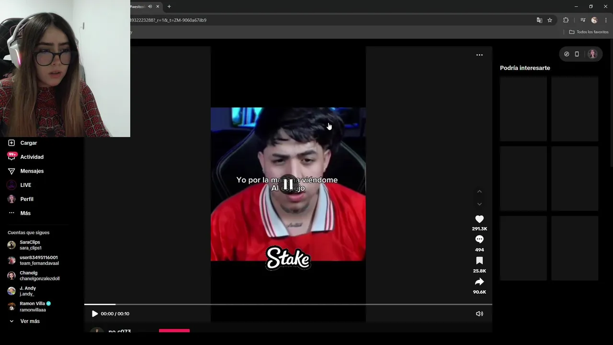
Task: Click the 25.8K saves count
Action: pos(479,271)
